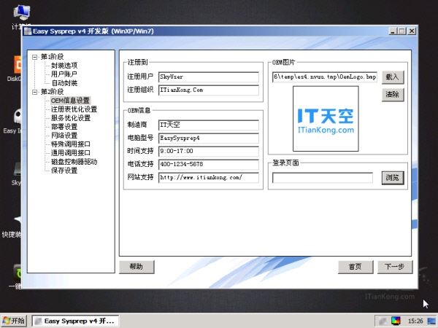Click the 制造商 input field
Image resolution: width=438 pixels, height=328 pixels.
[209, 125]
